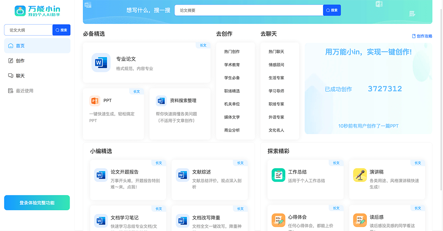Open the 创作攻略 link
Screen dimensions: 443x231
(x=422, y=36)
